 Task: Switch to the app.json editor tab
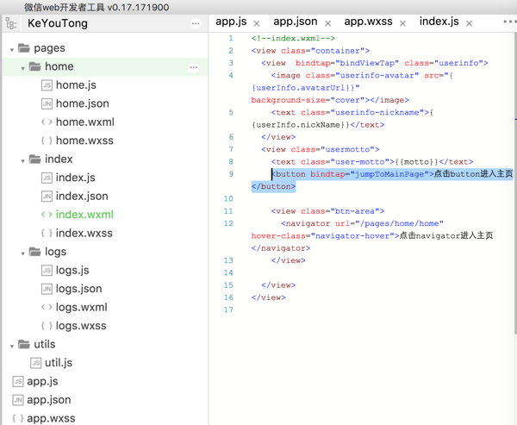pos(295,22)
